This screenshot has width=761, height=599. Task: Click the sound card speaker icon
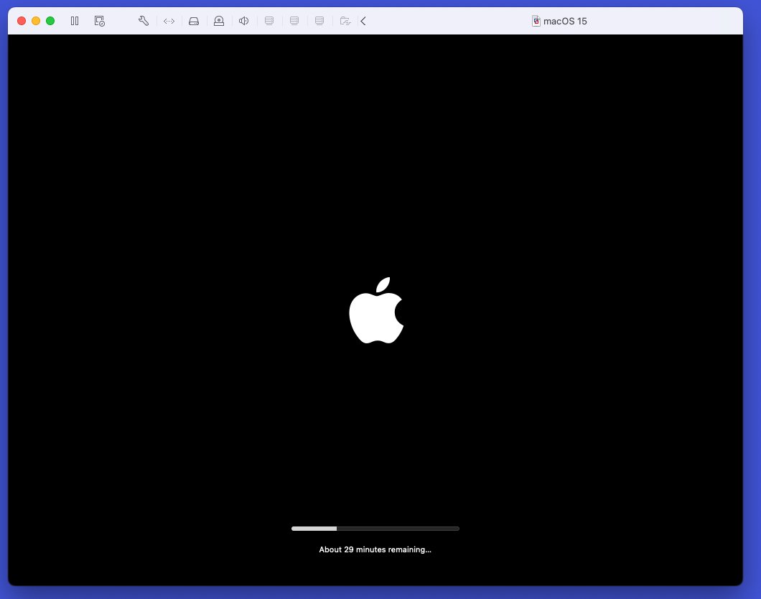[243, 21]
